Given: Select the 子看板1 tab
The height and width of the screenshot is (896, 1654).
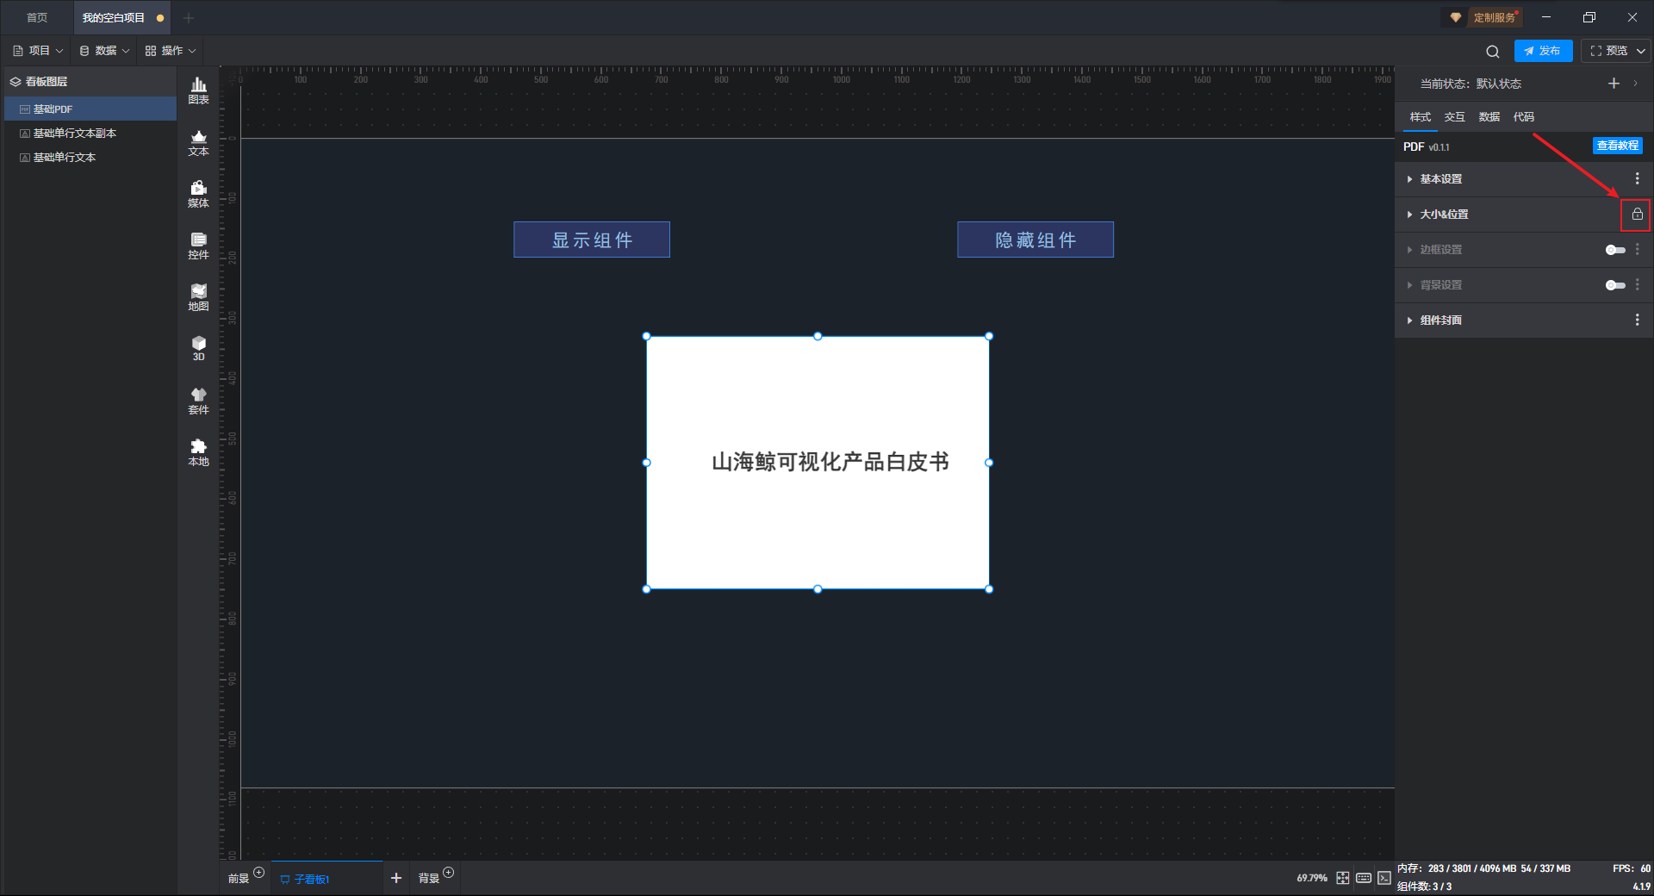Looking at the screenshot, I should tap(327, 879).
